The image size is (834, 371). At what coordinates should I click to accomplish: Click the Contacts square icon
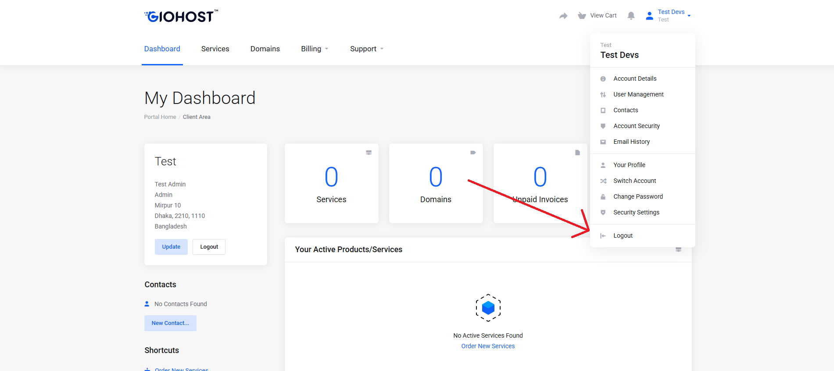(603, 111)
